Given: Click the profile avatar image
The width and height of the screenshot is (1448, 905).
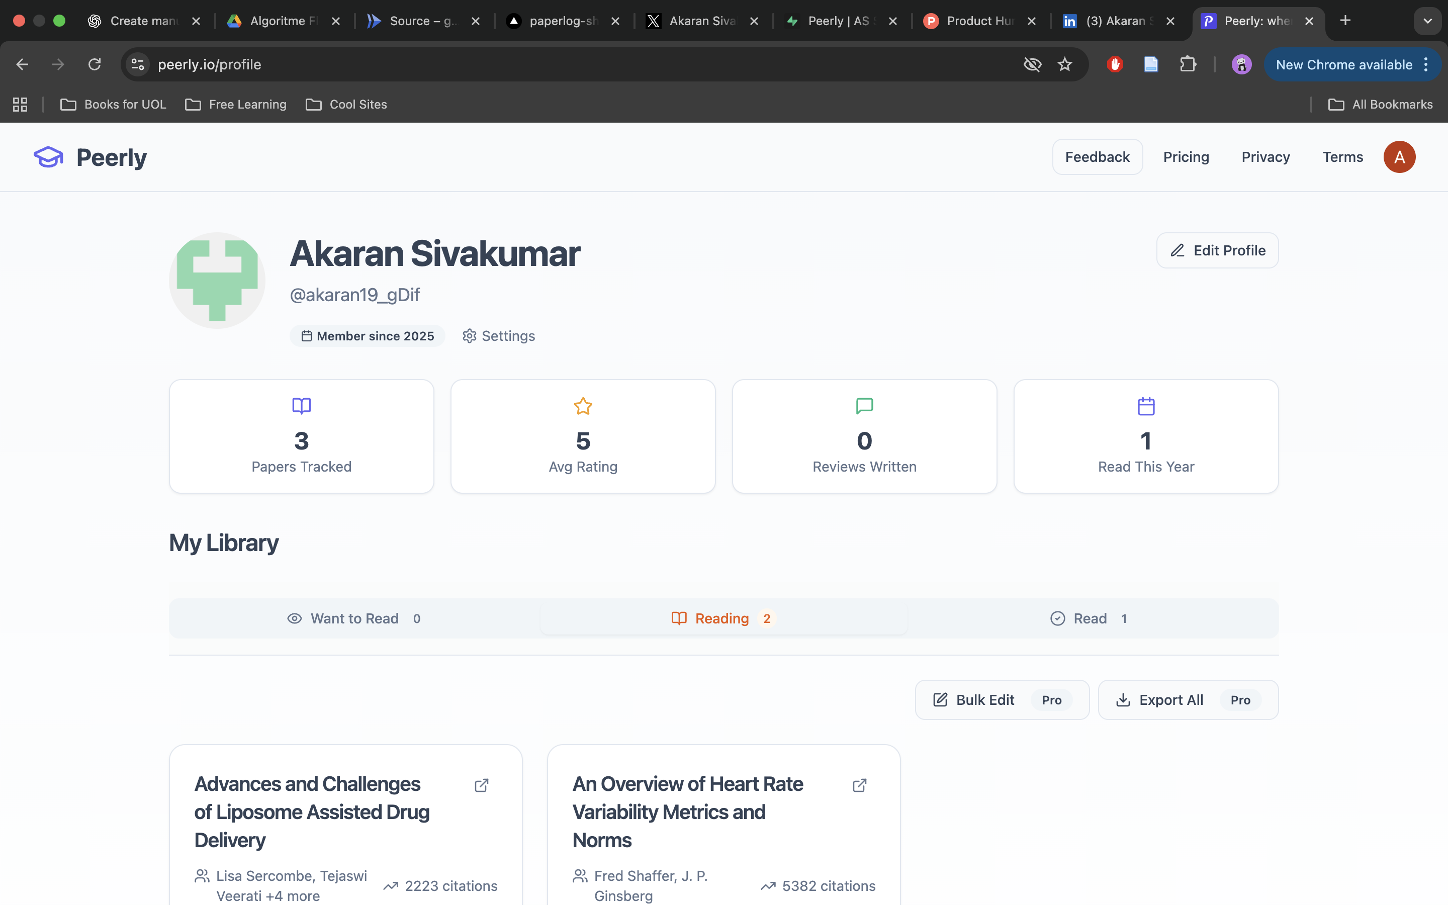Looking at the screenshot, I should [x=217, y=280].
